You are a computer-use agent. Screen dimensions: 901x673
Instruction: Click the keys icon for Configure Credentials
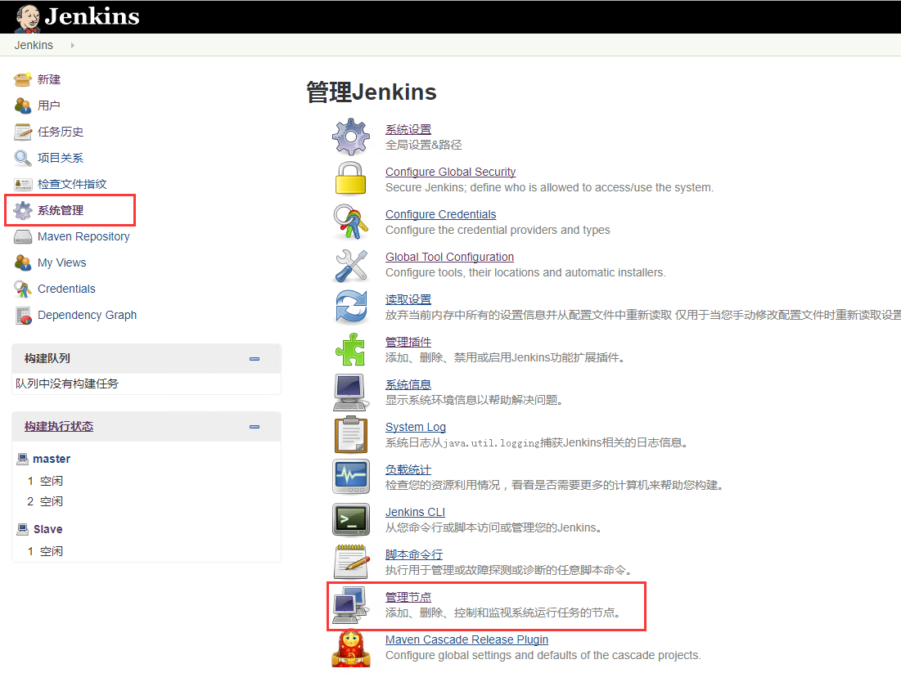350,222
